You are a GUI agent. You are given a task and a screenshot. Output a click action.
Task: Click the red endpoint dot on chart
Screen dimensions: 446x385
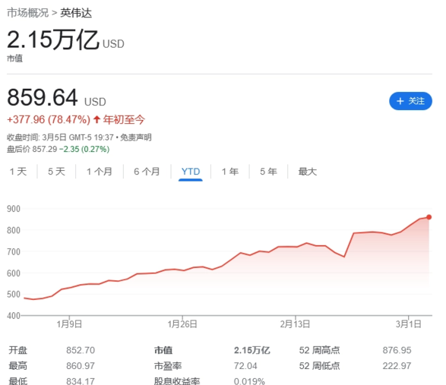click(x=429, y=217)
